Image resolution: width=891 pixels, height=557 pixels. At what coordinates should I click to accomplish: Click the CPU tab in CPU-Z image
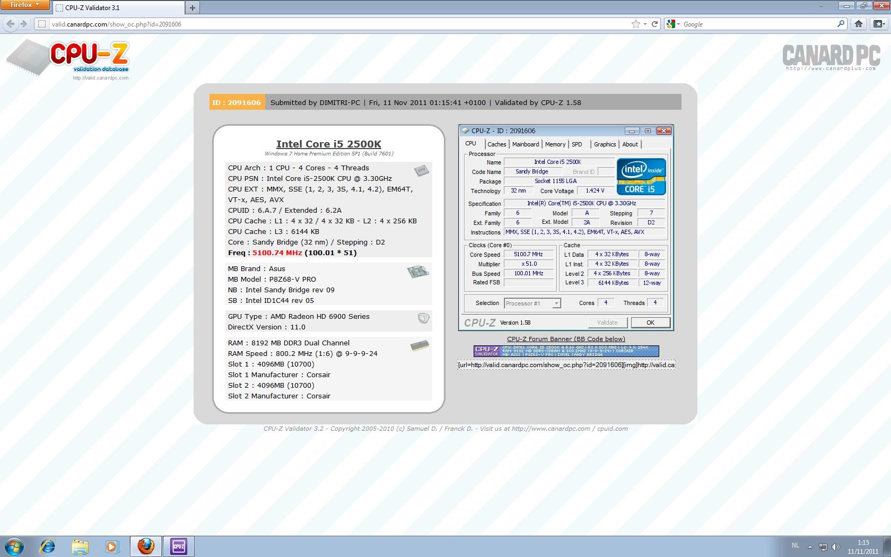pyautogui.click(x=470, y=143)
